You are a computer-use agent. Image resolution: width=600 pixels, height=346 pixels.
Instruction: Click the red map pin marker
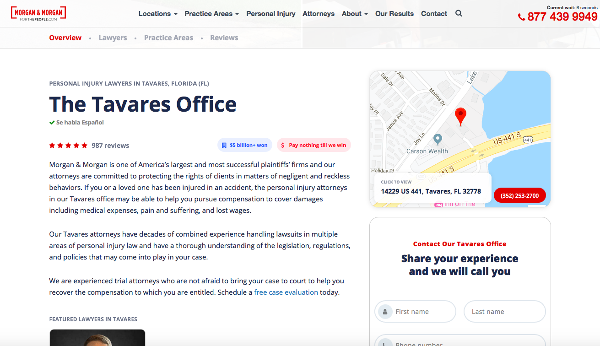pos(460,117)
